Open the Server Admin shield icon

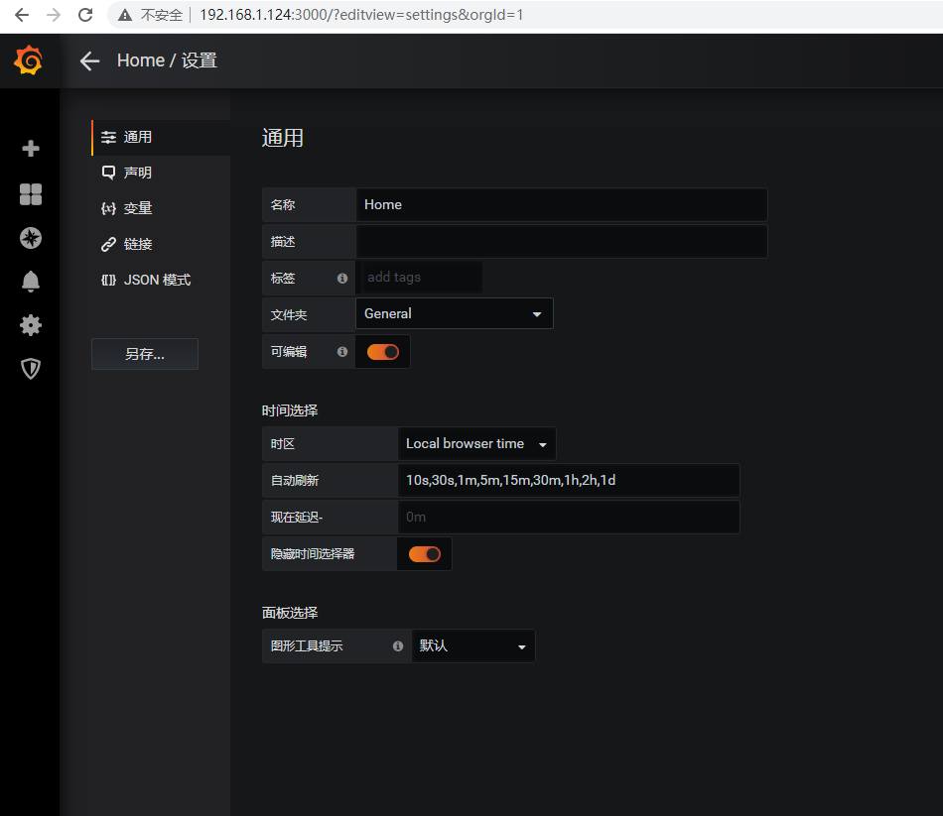point(30,369)
